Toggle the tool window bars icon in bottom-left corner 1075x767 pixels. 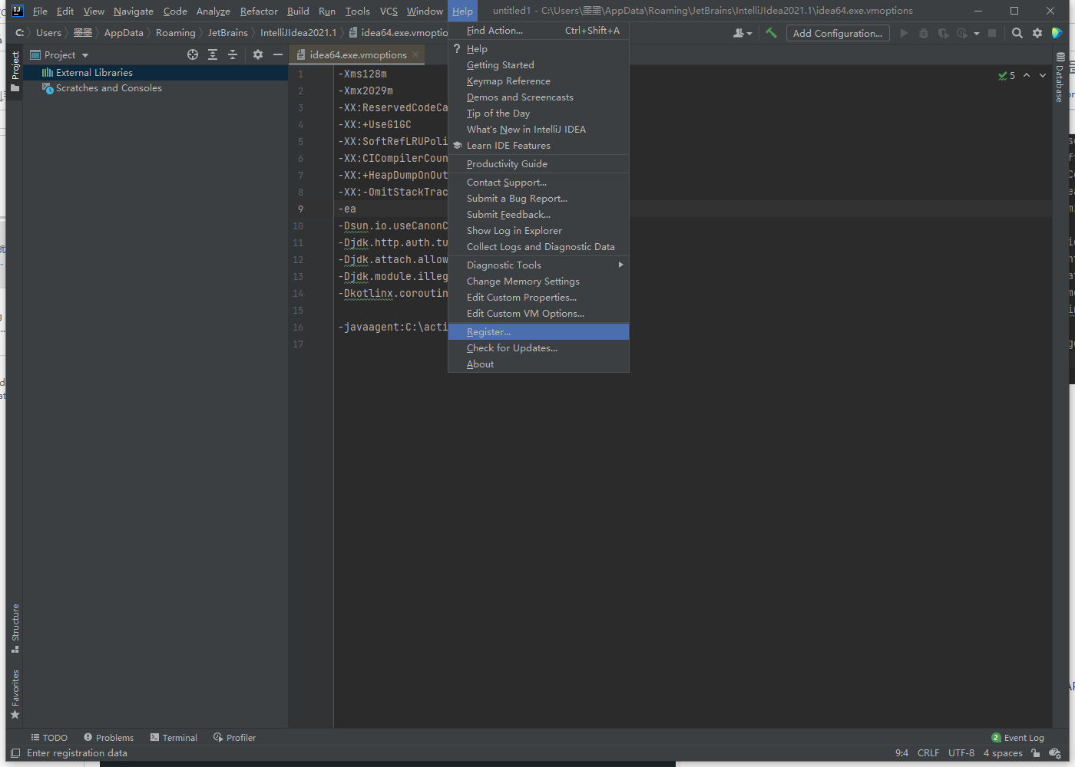point(15,753)
